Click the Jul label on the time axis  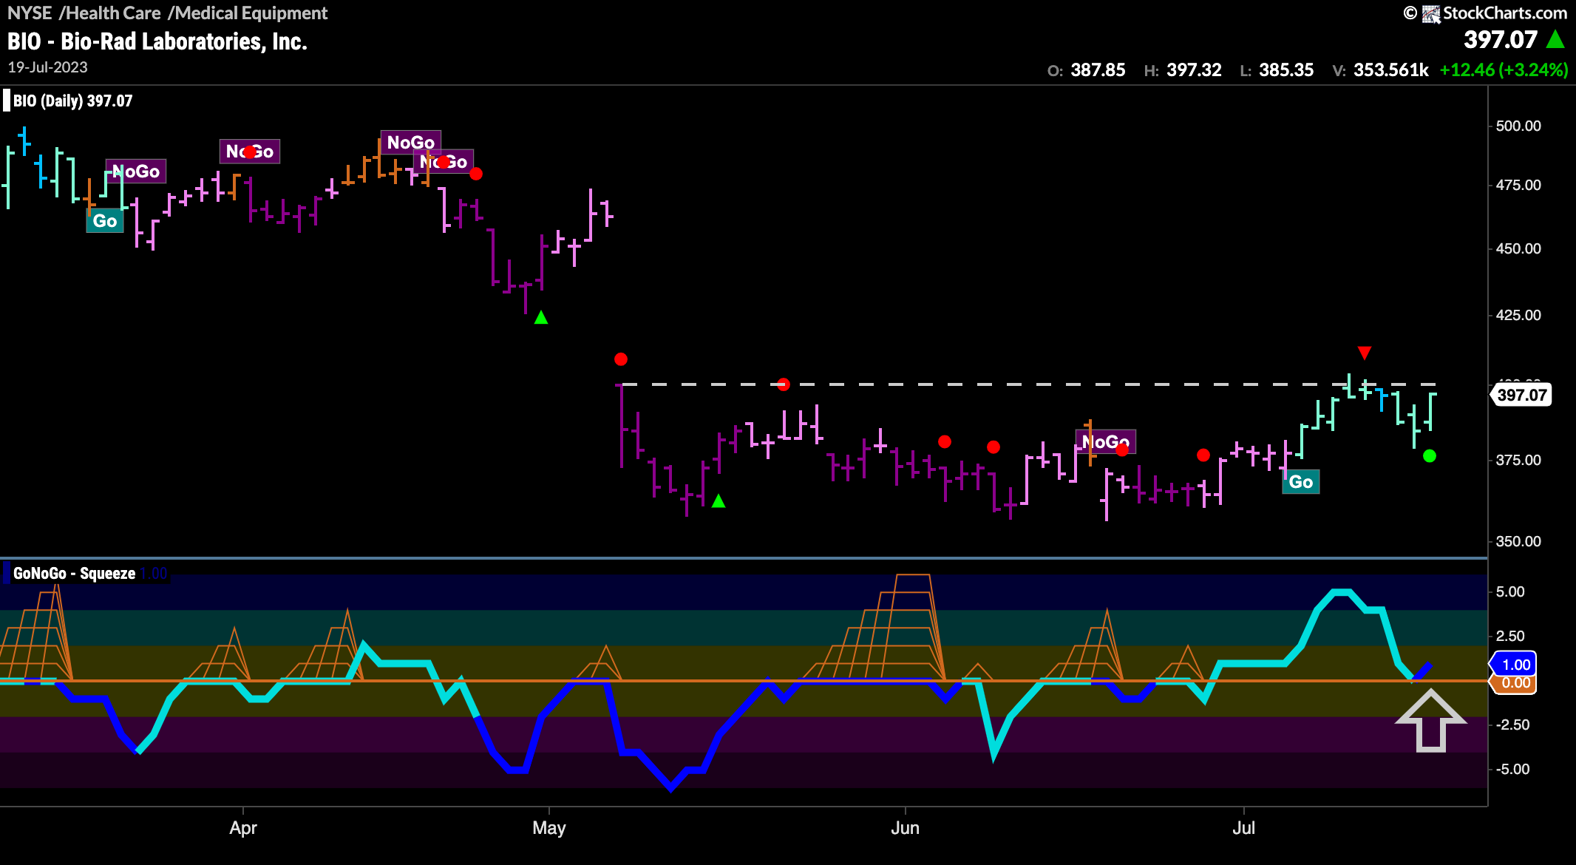[1244, 827]
